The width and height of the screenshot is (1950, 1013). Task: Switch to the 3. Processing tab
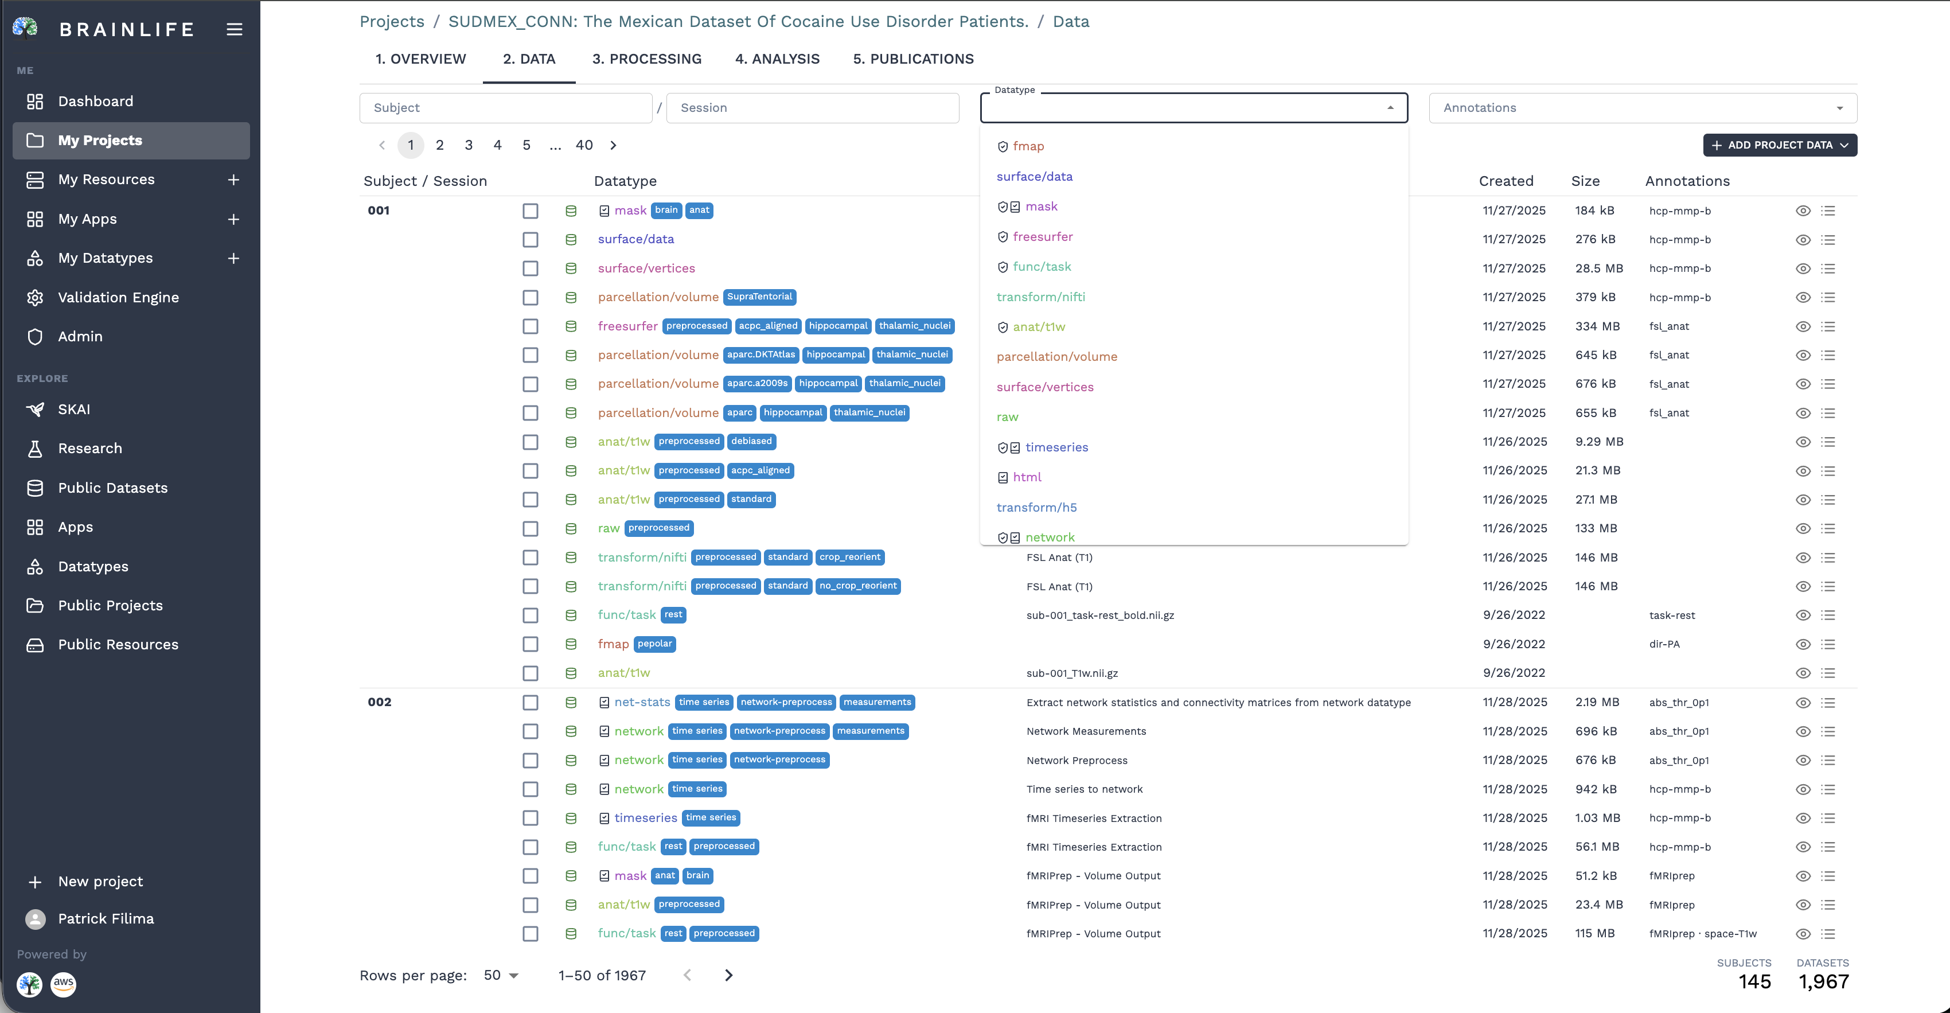647,59
